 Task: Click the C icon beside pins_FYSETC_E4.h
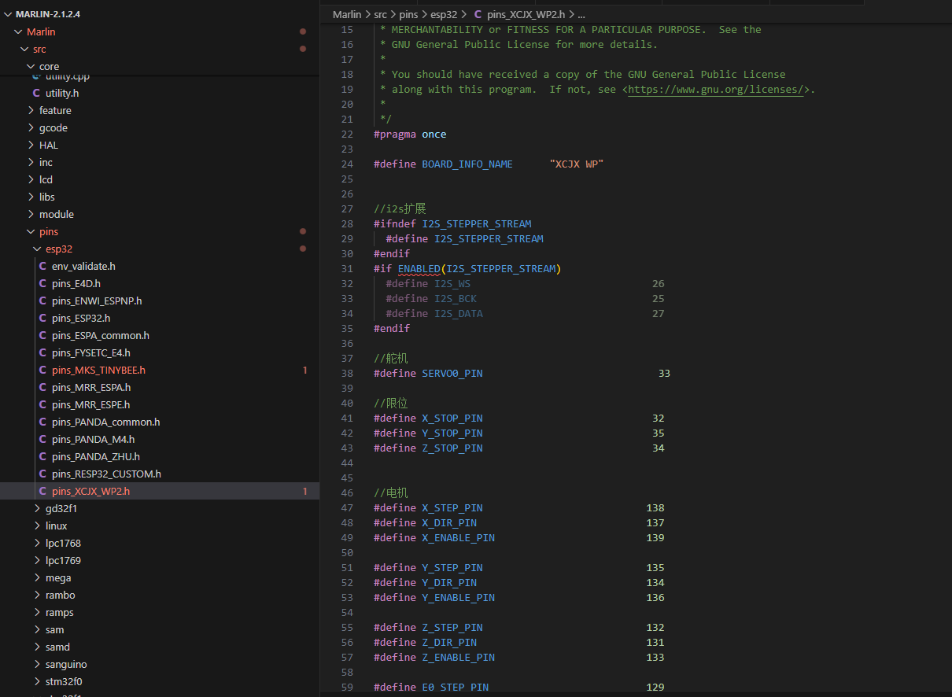coord(42,352)
